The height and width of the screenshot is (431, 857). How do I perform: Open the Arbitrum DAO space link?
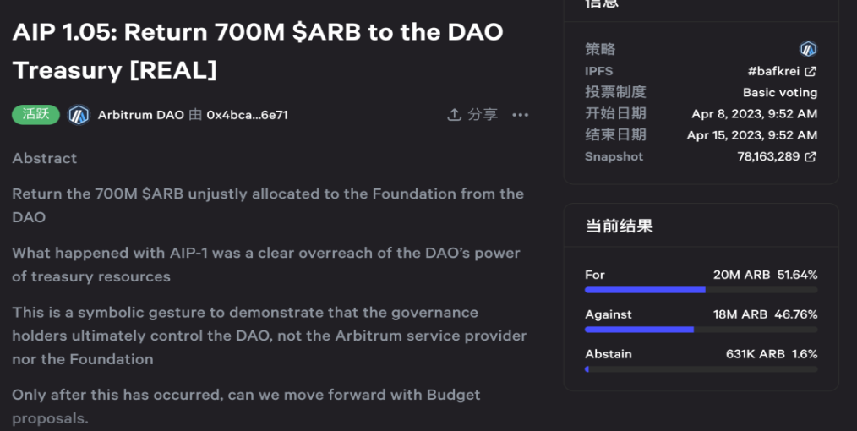pyautogui.click(x=140, y=115)
